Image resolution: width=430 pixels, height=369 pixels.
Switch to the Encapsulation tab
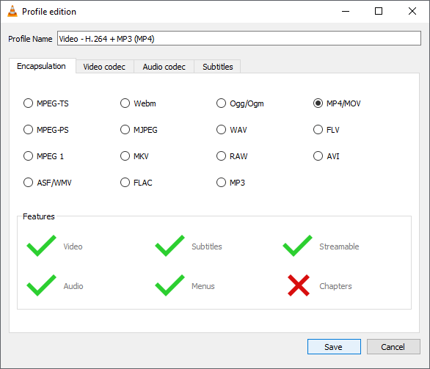pyautogui.click(x=43, y=66)
